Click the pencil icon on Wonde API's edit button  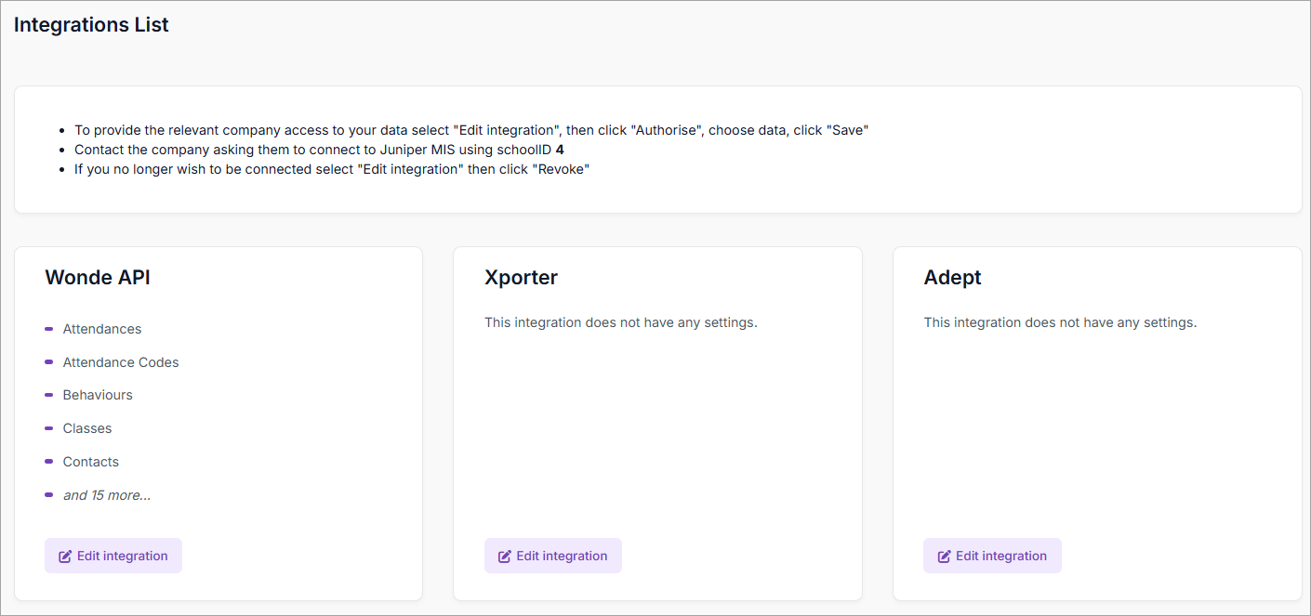[65, 557]
